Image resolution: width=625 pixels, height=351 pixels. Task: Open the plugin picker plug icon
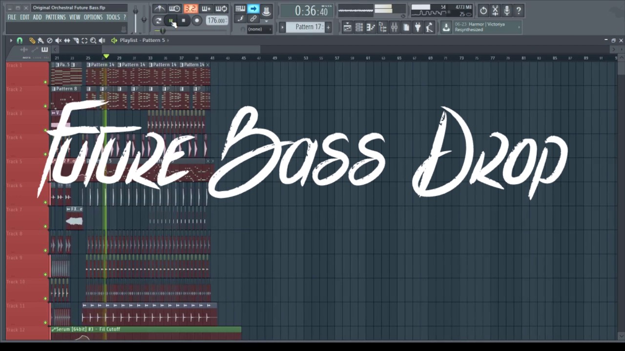pos(417,27)
